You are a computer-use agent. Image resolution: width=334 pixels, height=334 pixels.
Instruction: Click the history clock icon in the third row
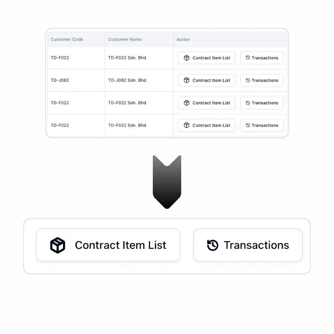tap(248, 103)
